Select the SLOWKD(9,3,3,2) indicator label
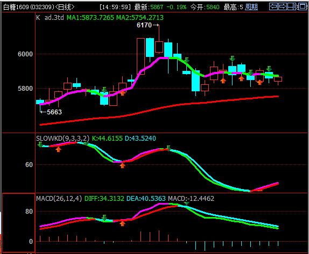The image size is (309, 254). [62, 138]
